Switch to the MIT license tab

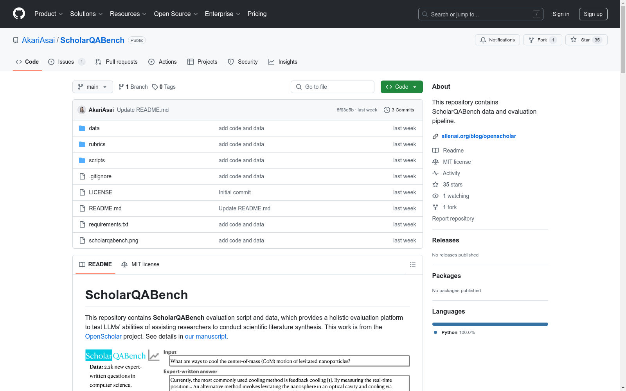click(140, 264)
